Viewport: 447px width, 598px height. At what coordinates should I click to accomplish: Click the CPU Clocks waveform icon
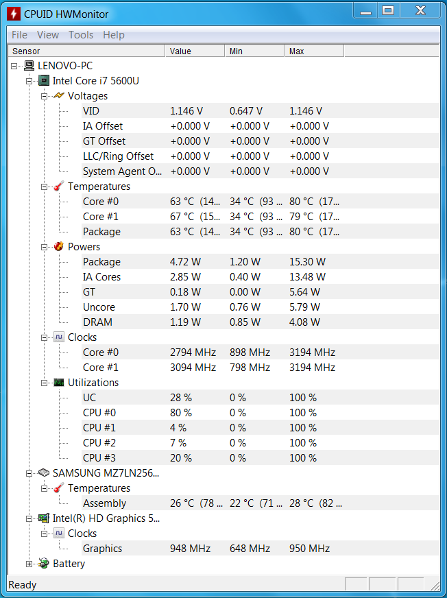click(x=59, y=337)
